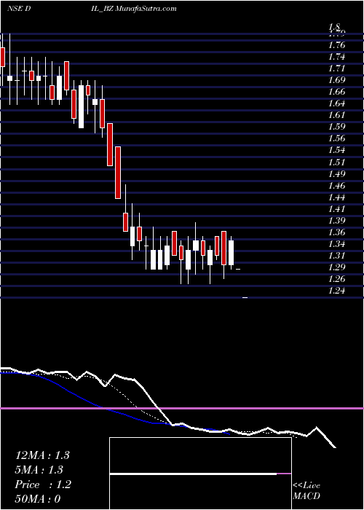This screenshot has height=510, width=364.
Task: Click the 1.36 price axis label
Action: coord(337,232)
